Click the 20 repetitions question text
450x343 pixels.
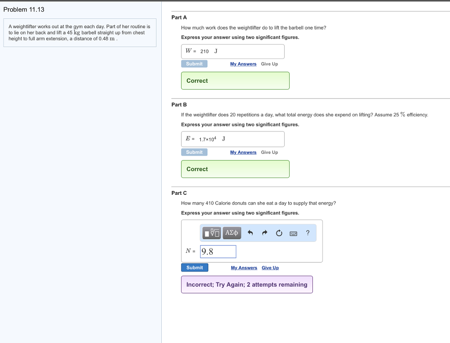tap(305, 115)
